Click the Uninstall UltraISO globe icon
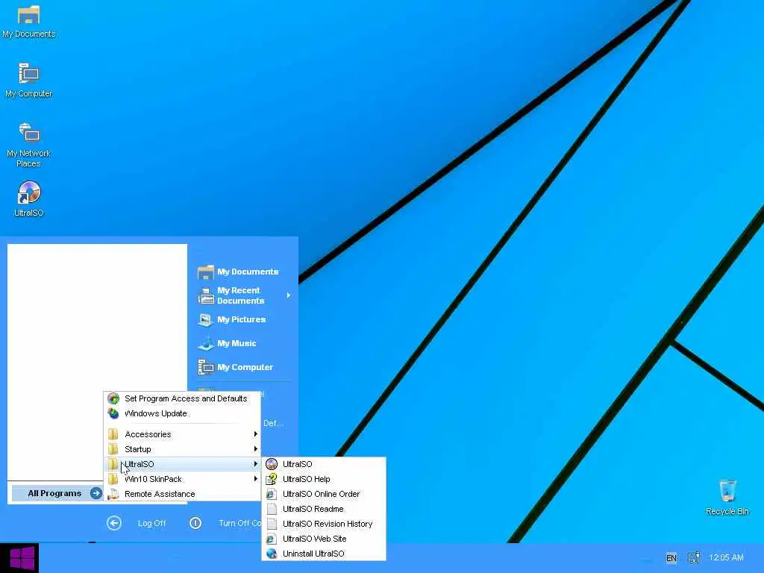Viewport: 764px width, 573px height. click(272, 554)
